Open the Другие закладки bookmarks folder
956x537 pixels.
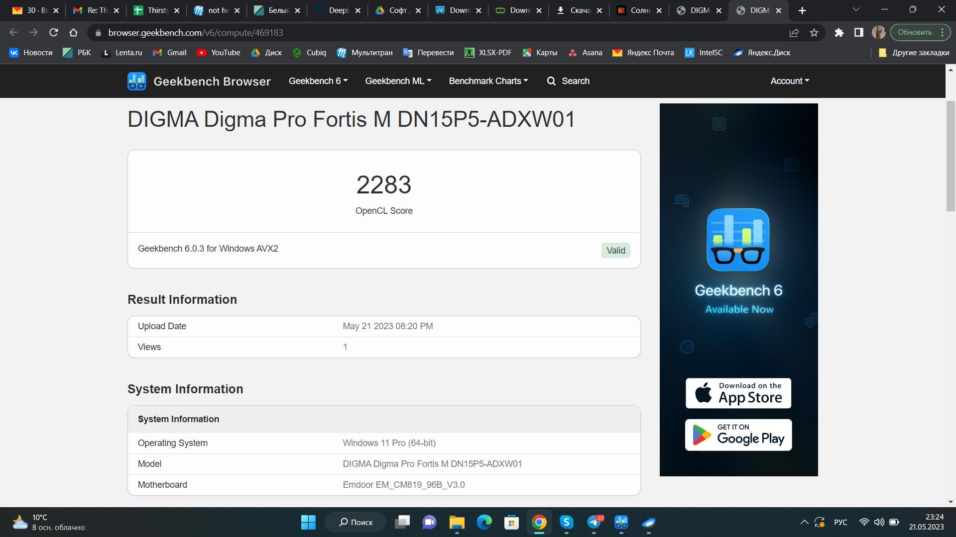[914, 53]
